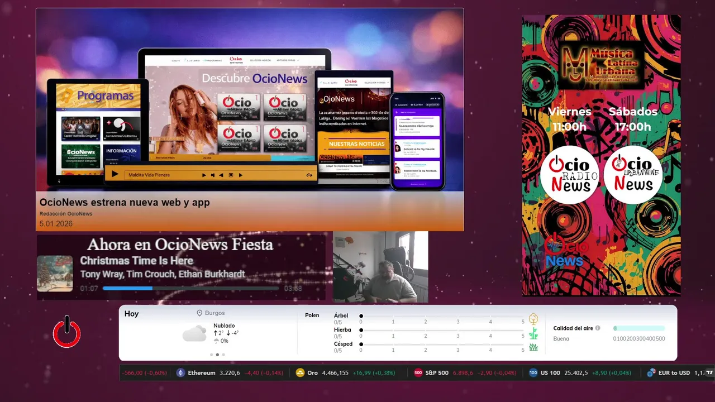The width and height of the screenshot is (715, 402).
Task: Click the Ahora en OcioNews Fiesta heading
Action: (180, 245)
